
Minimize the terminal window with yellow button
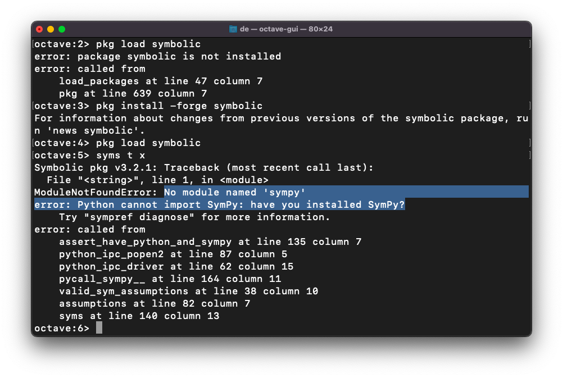point(51,29)
